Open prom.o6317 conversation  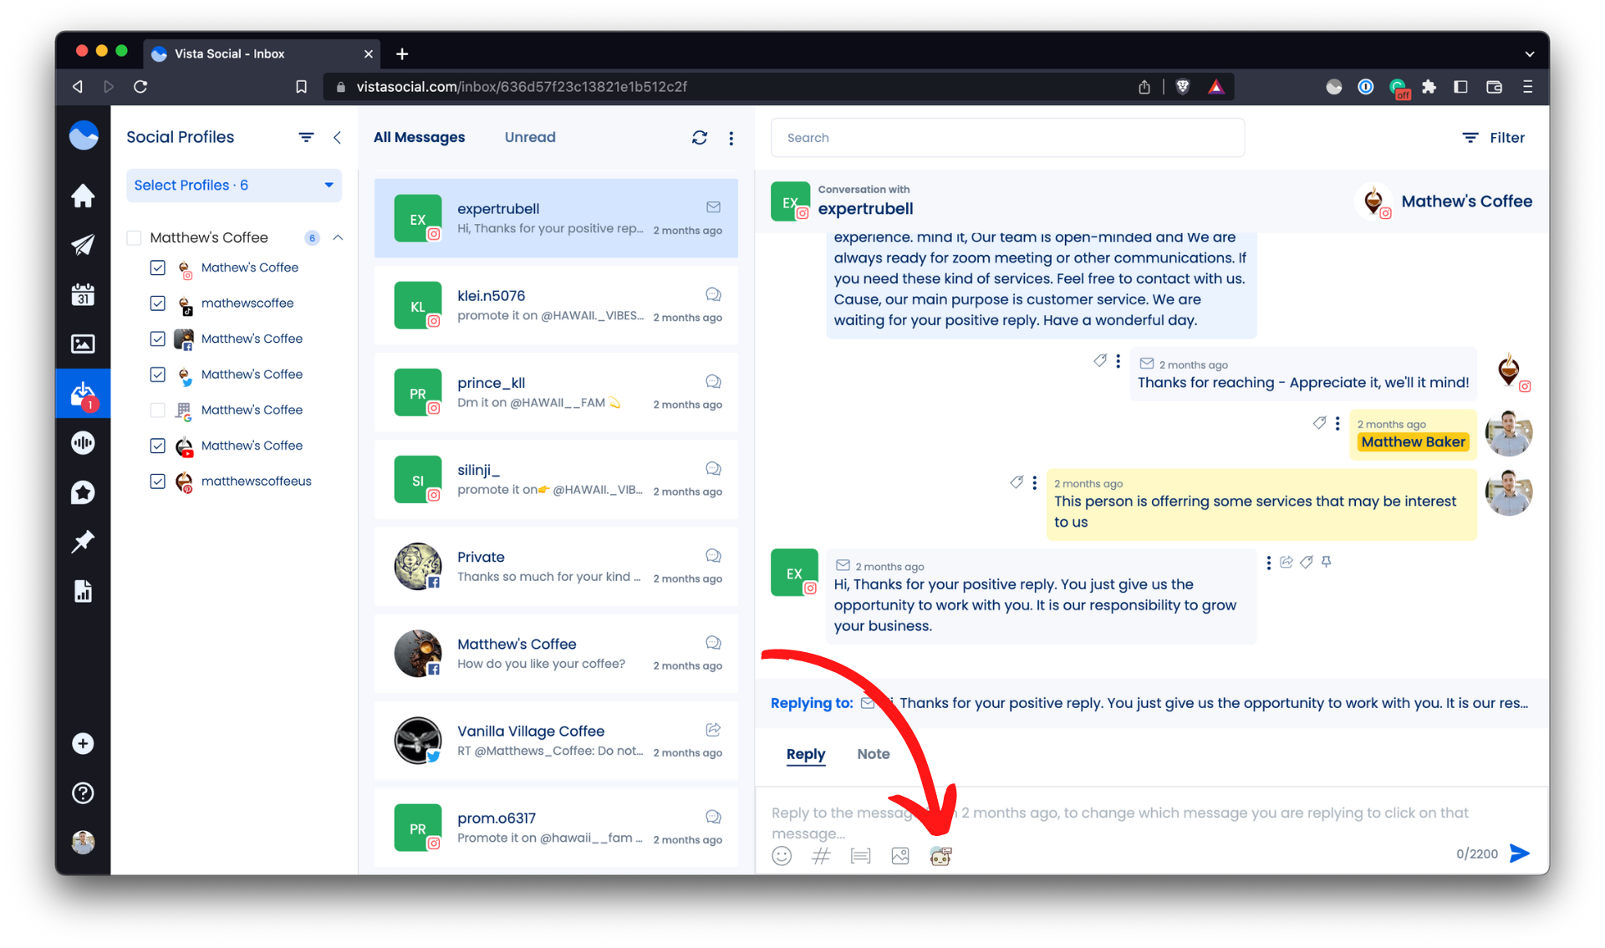(x=556, y=828)
